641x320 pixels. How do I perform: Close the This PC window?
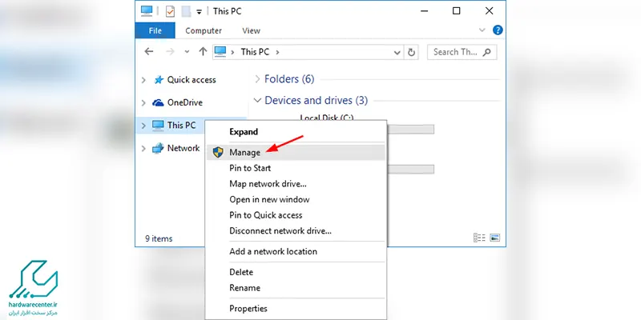[x=489, y=11]
